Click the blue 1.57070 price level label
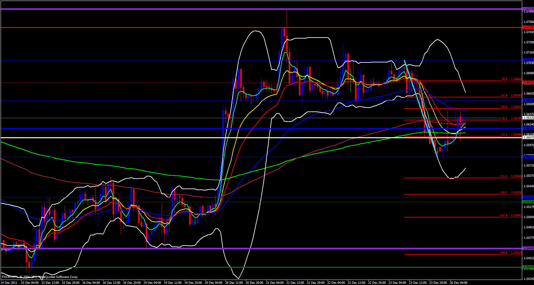 528,60
